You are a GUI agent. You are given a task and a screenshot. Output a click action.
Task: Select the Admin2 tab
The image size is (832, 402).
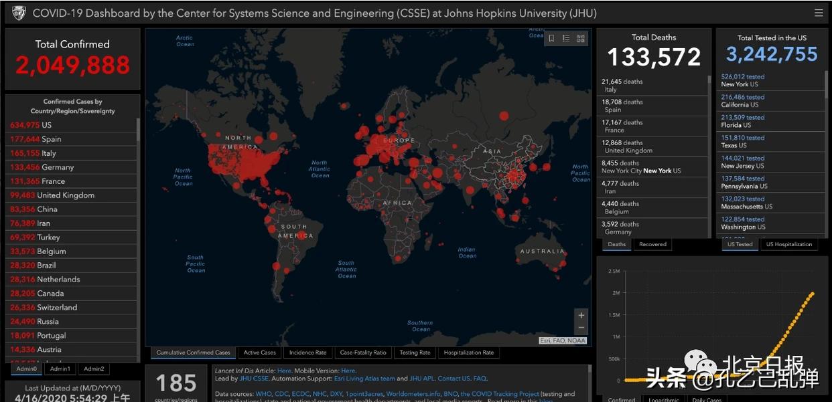(x=94, y=369)
